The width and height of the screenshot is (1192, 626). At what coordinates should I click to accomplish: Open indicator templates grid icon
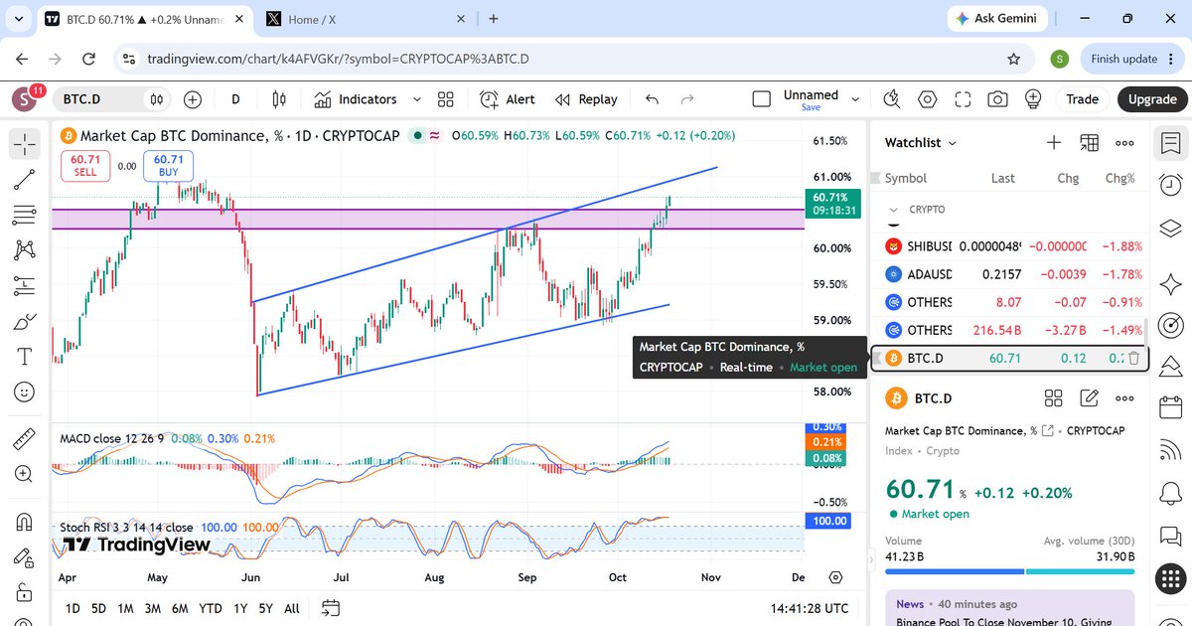[446, 99]
